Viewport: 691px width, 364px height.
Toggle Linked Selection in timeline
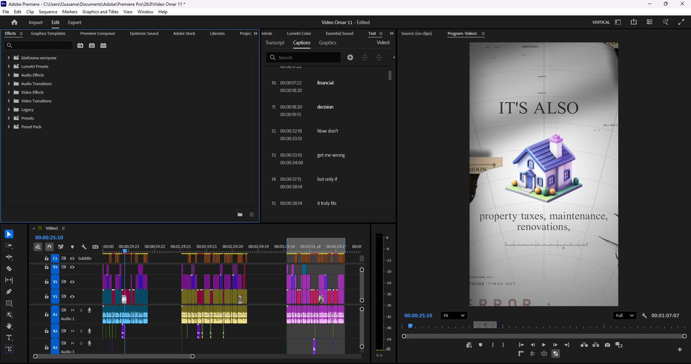pos(61,247)
